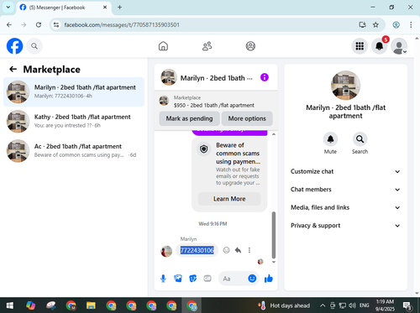View site information icon in address bar

tap(56, 24)
